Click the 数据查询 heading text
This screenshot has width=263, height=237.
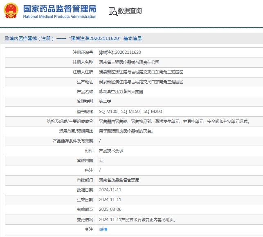(130, 11)
